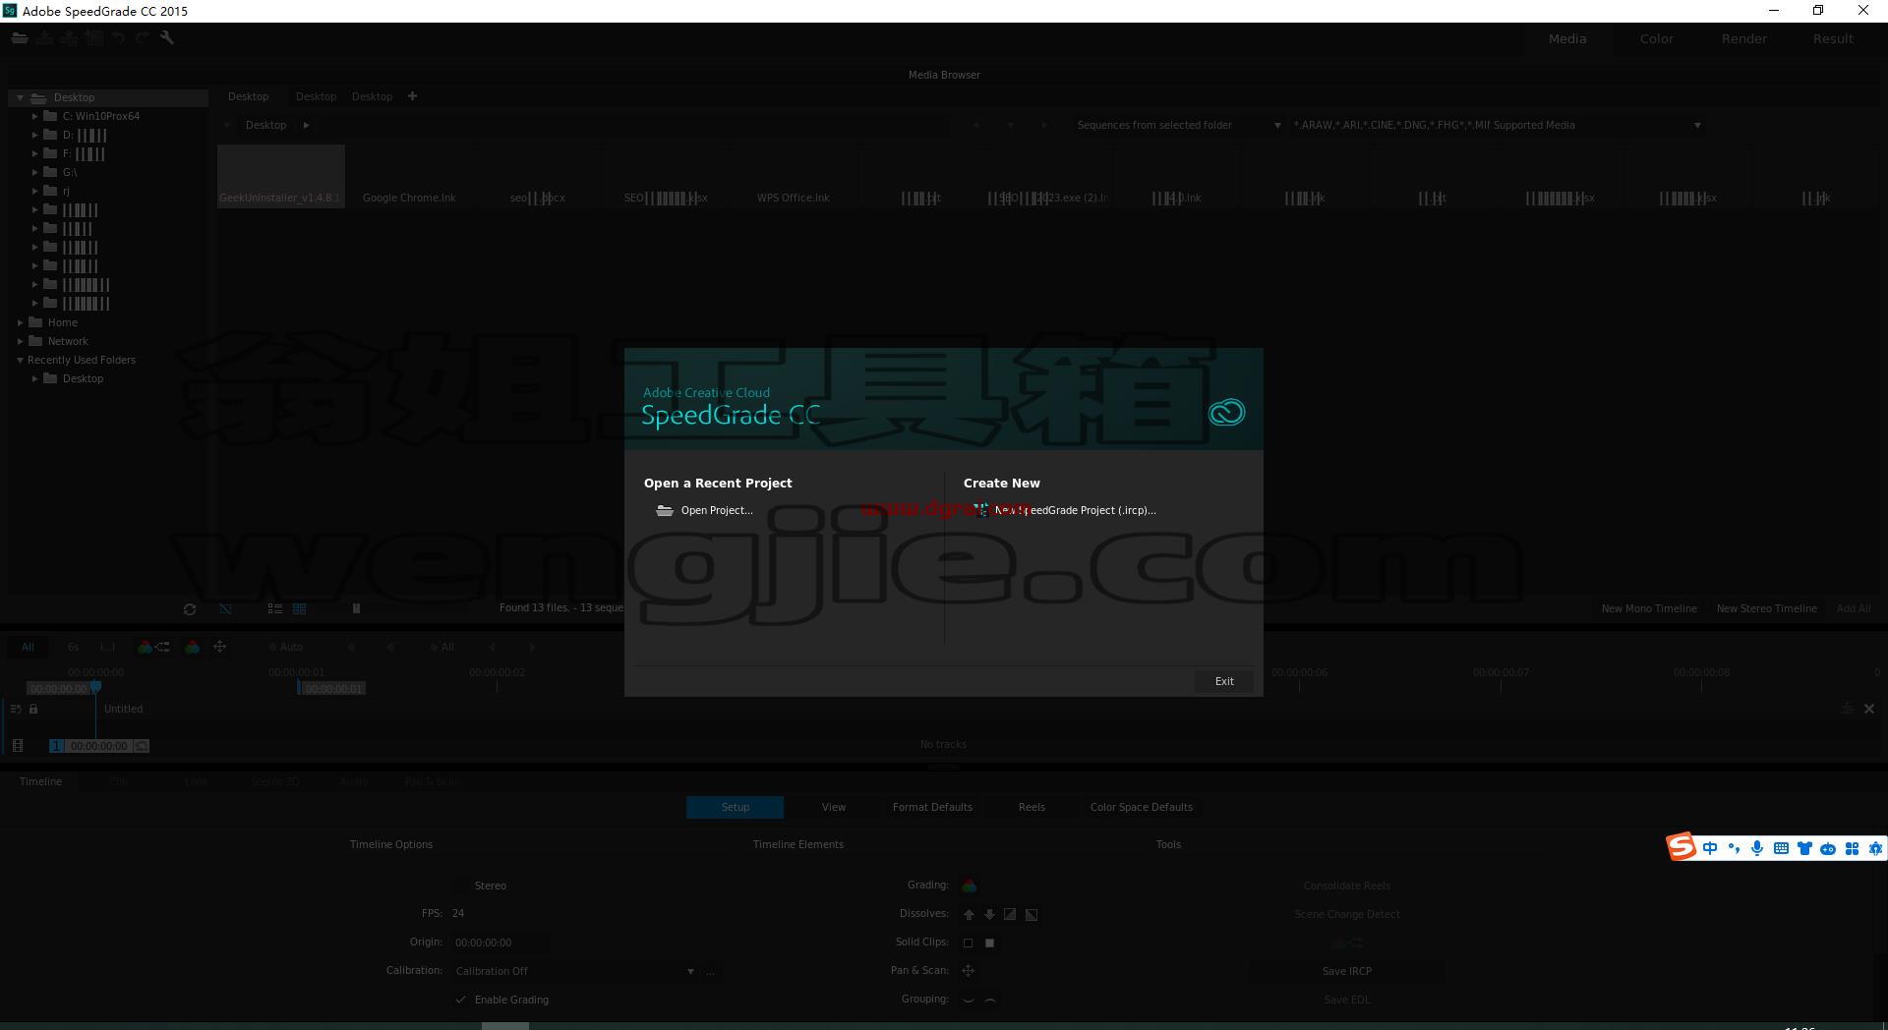Switch media browser to thumbnail grid view
This screenshot has height=1030, width=1888.
[300, 609]
